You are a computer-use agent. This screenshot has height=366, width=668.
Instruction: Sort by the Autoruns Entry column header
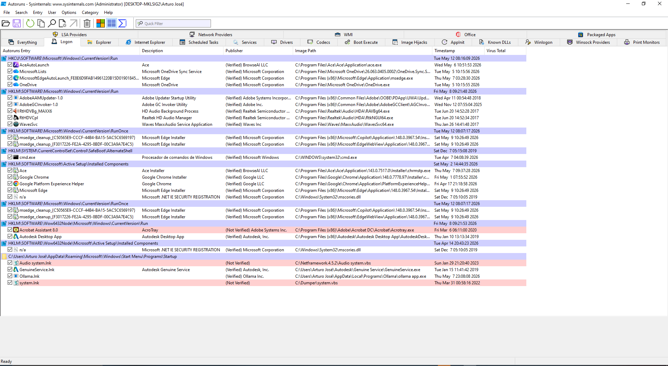(70, 51)
